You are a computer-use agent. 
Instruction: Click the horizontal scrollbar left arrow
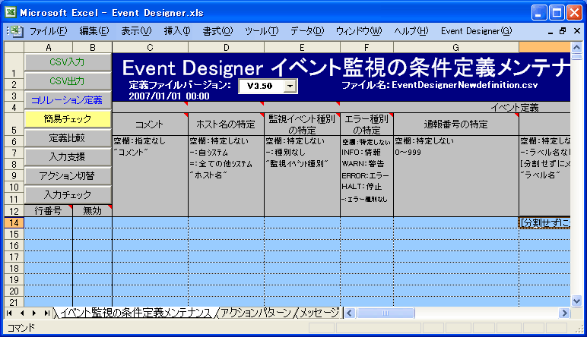pos(350,313)
